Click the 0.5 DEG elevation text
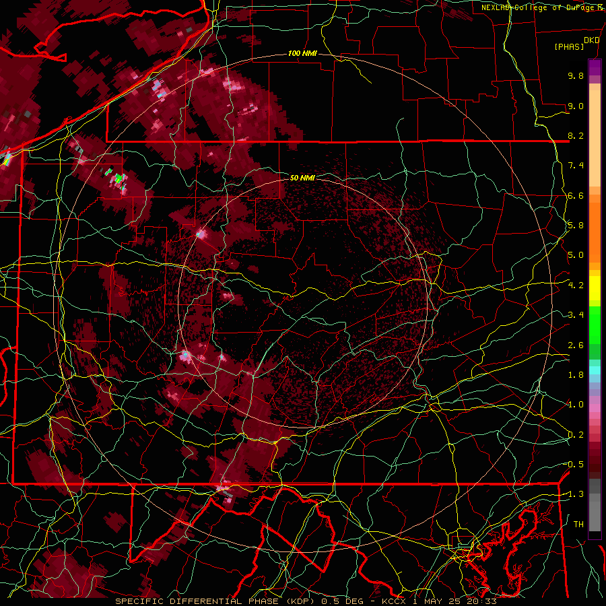606x606 pixels. 343,601
